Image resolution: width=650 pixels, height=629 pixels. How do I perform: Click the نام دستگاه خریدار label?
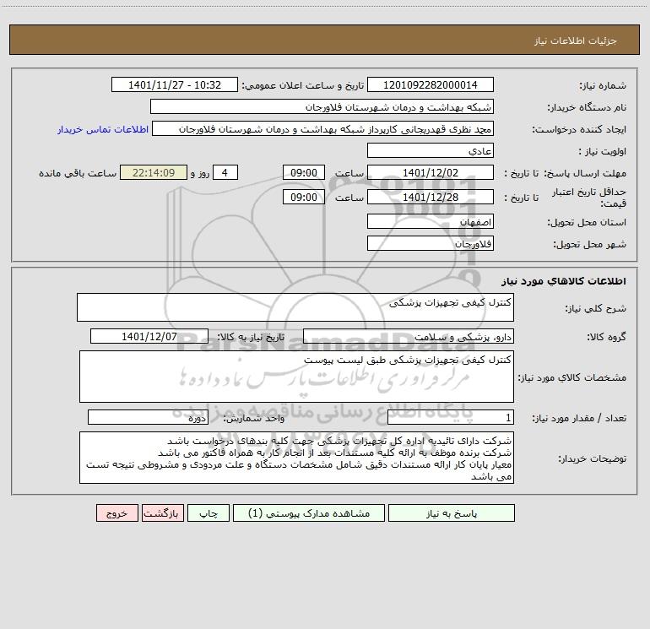tap(587, 108)
